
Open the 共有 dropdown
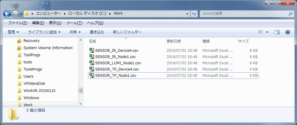point(75,32)
